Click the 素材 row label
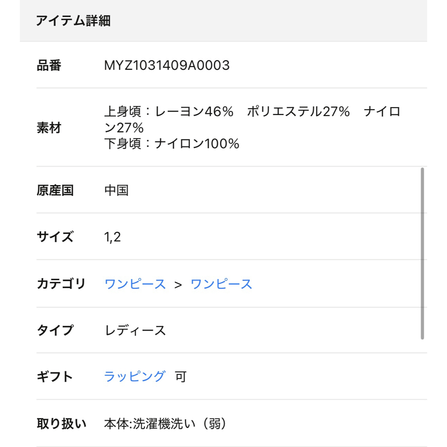The height and width of the screenshot is (447, 447). (49, 127)
